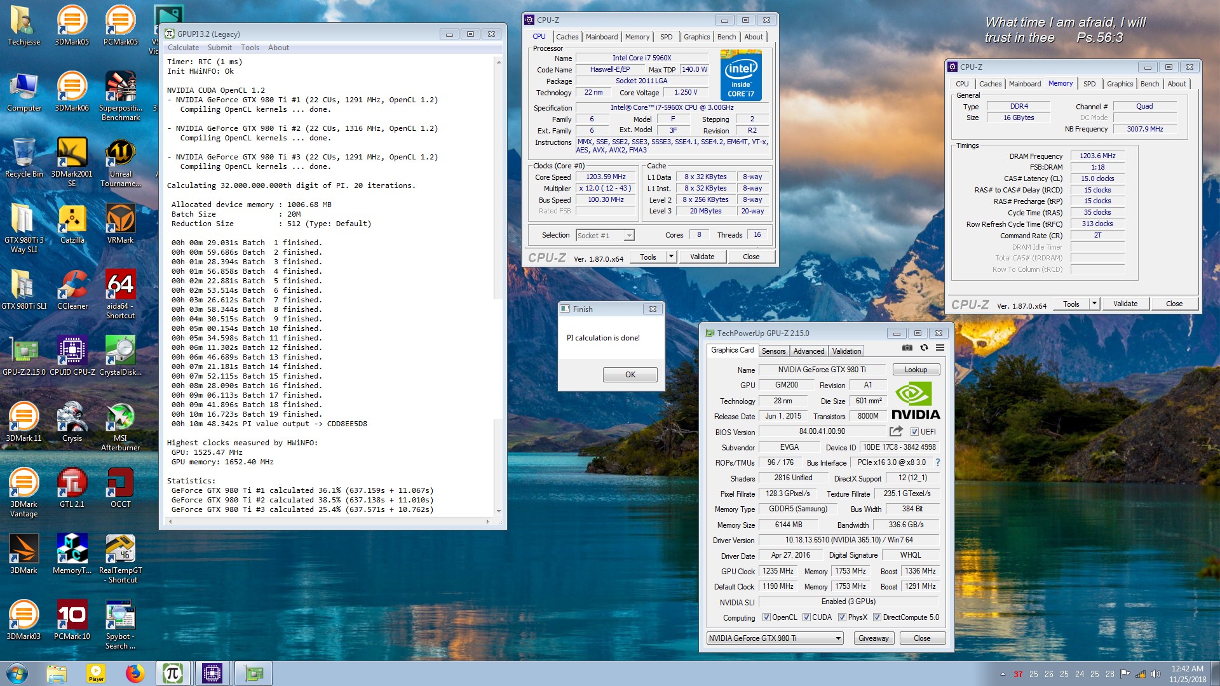Launch GPU-Z.2.15.0 desktop icon
1220x686 pixels.
coord(24,356)
